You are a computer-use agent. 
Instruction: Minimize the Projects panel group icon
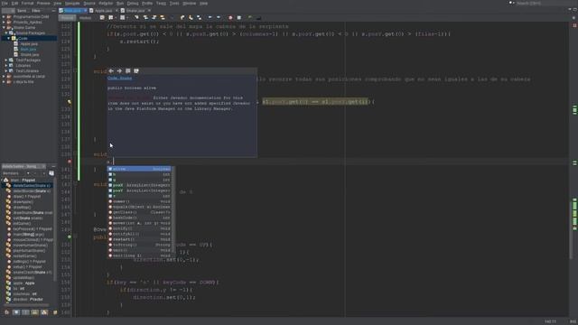pyautogui.click(x=53, y=11)
